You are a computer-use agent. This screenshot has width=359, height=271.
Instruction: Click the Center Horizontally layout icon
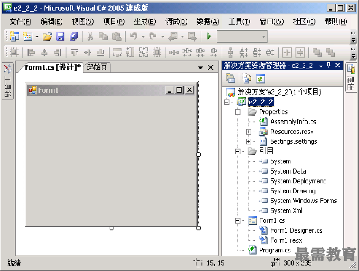(287, 53)
